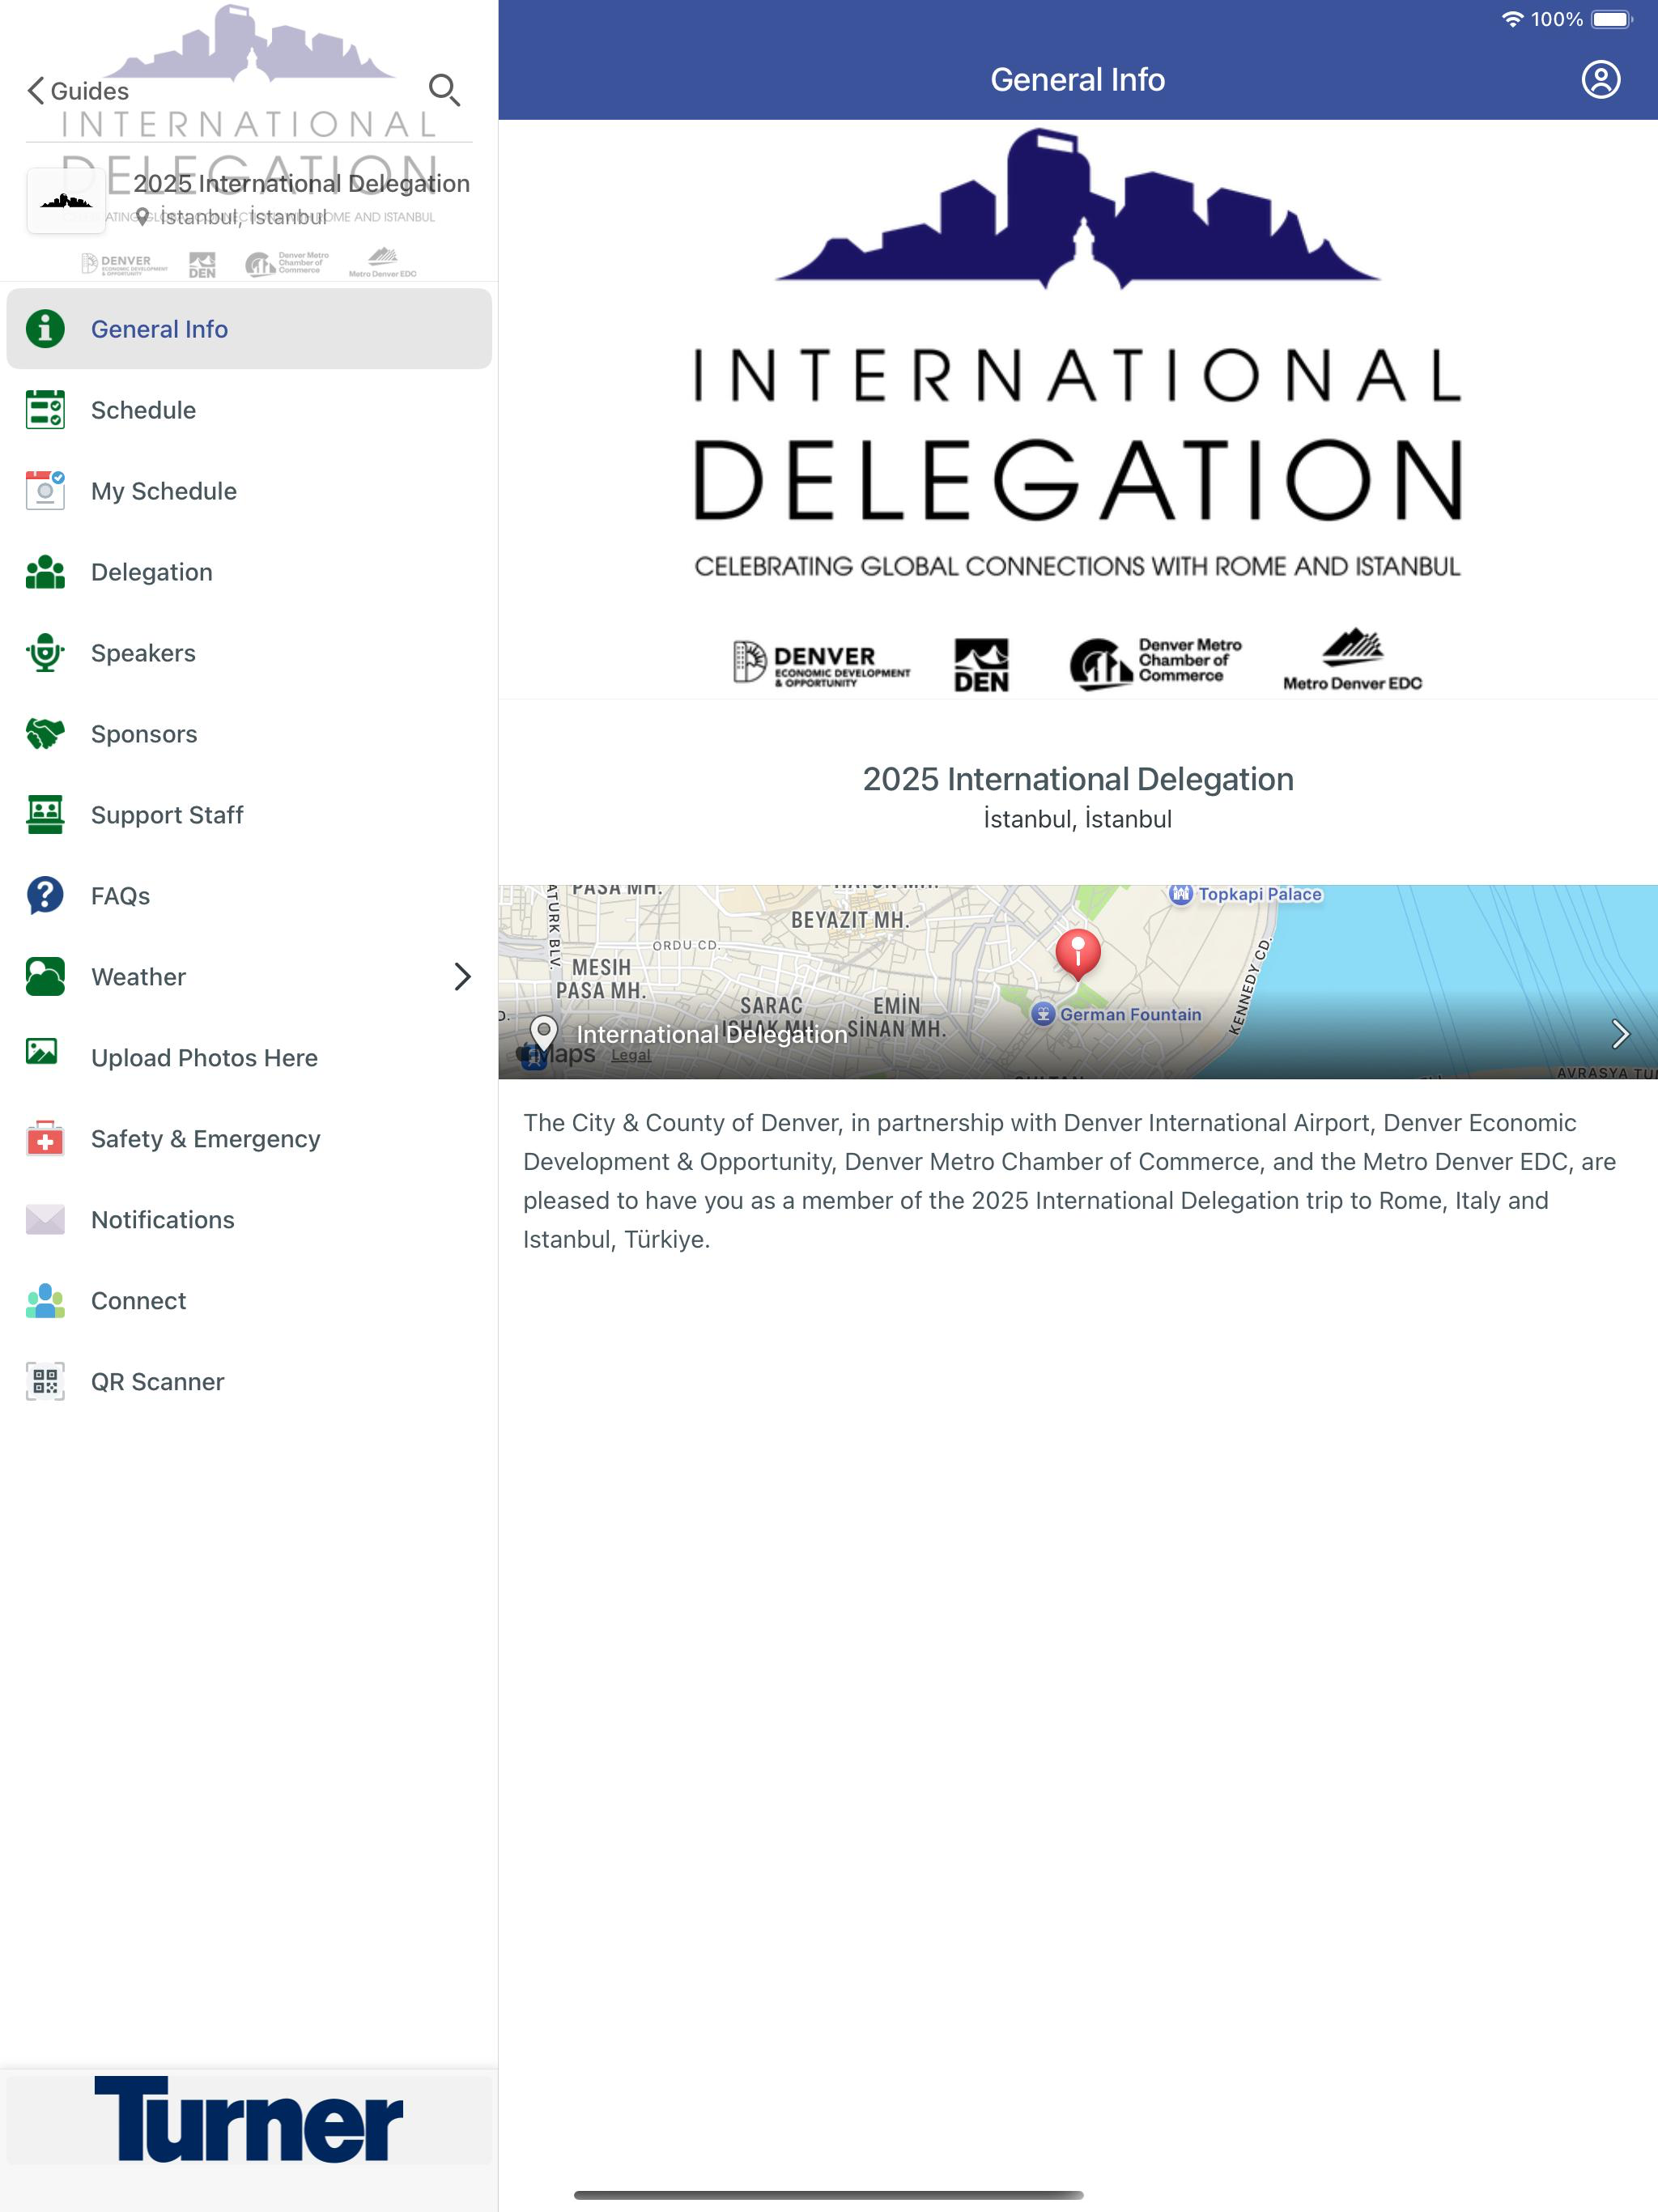1658x2212 pixels.
Task: Tap the Topkapi Palace map label
Action: [1246, 894]
